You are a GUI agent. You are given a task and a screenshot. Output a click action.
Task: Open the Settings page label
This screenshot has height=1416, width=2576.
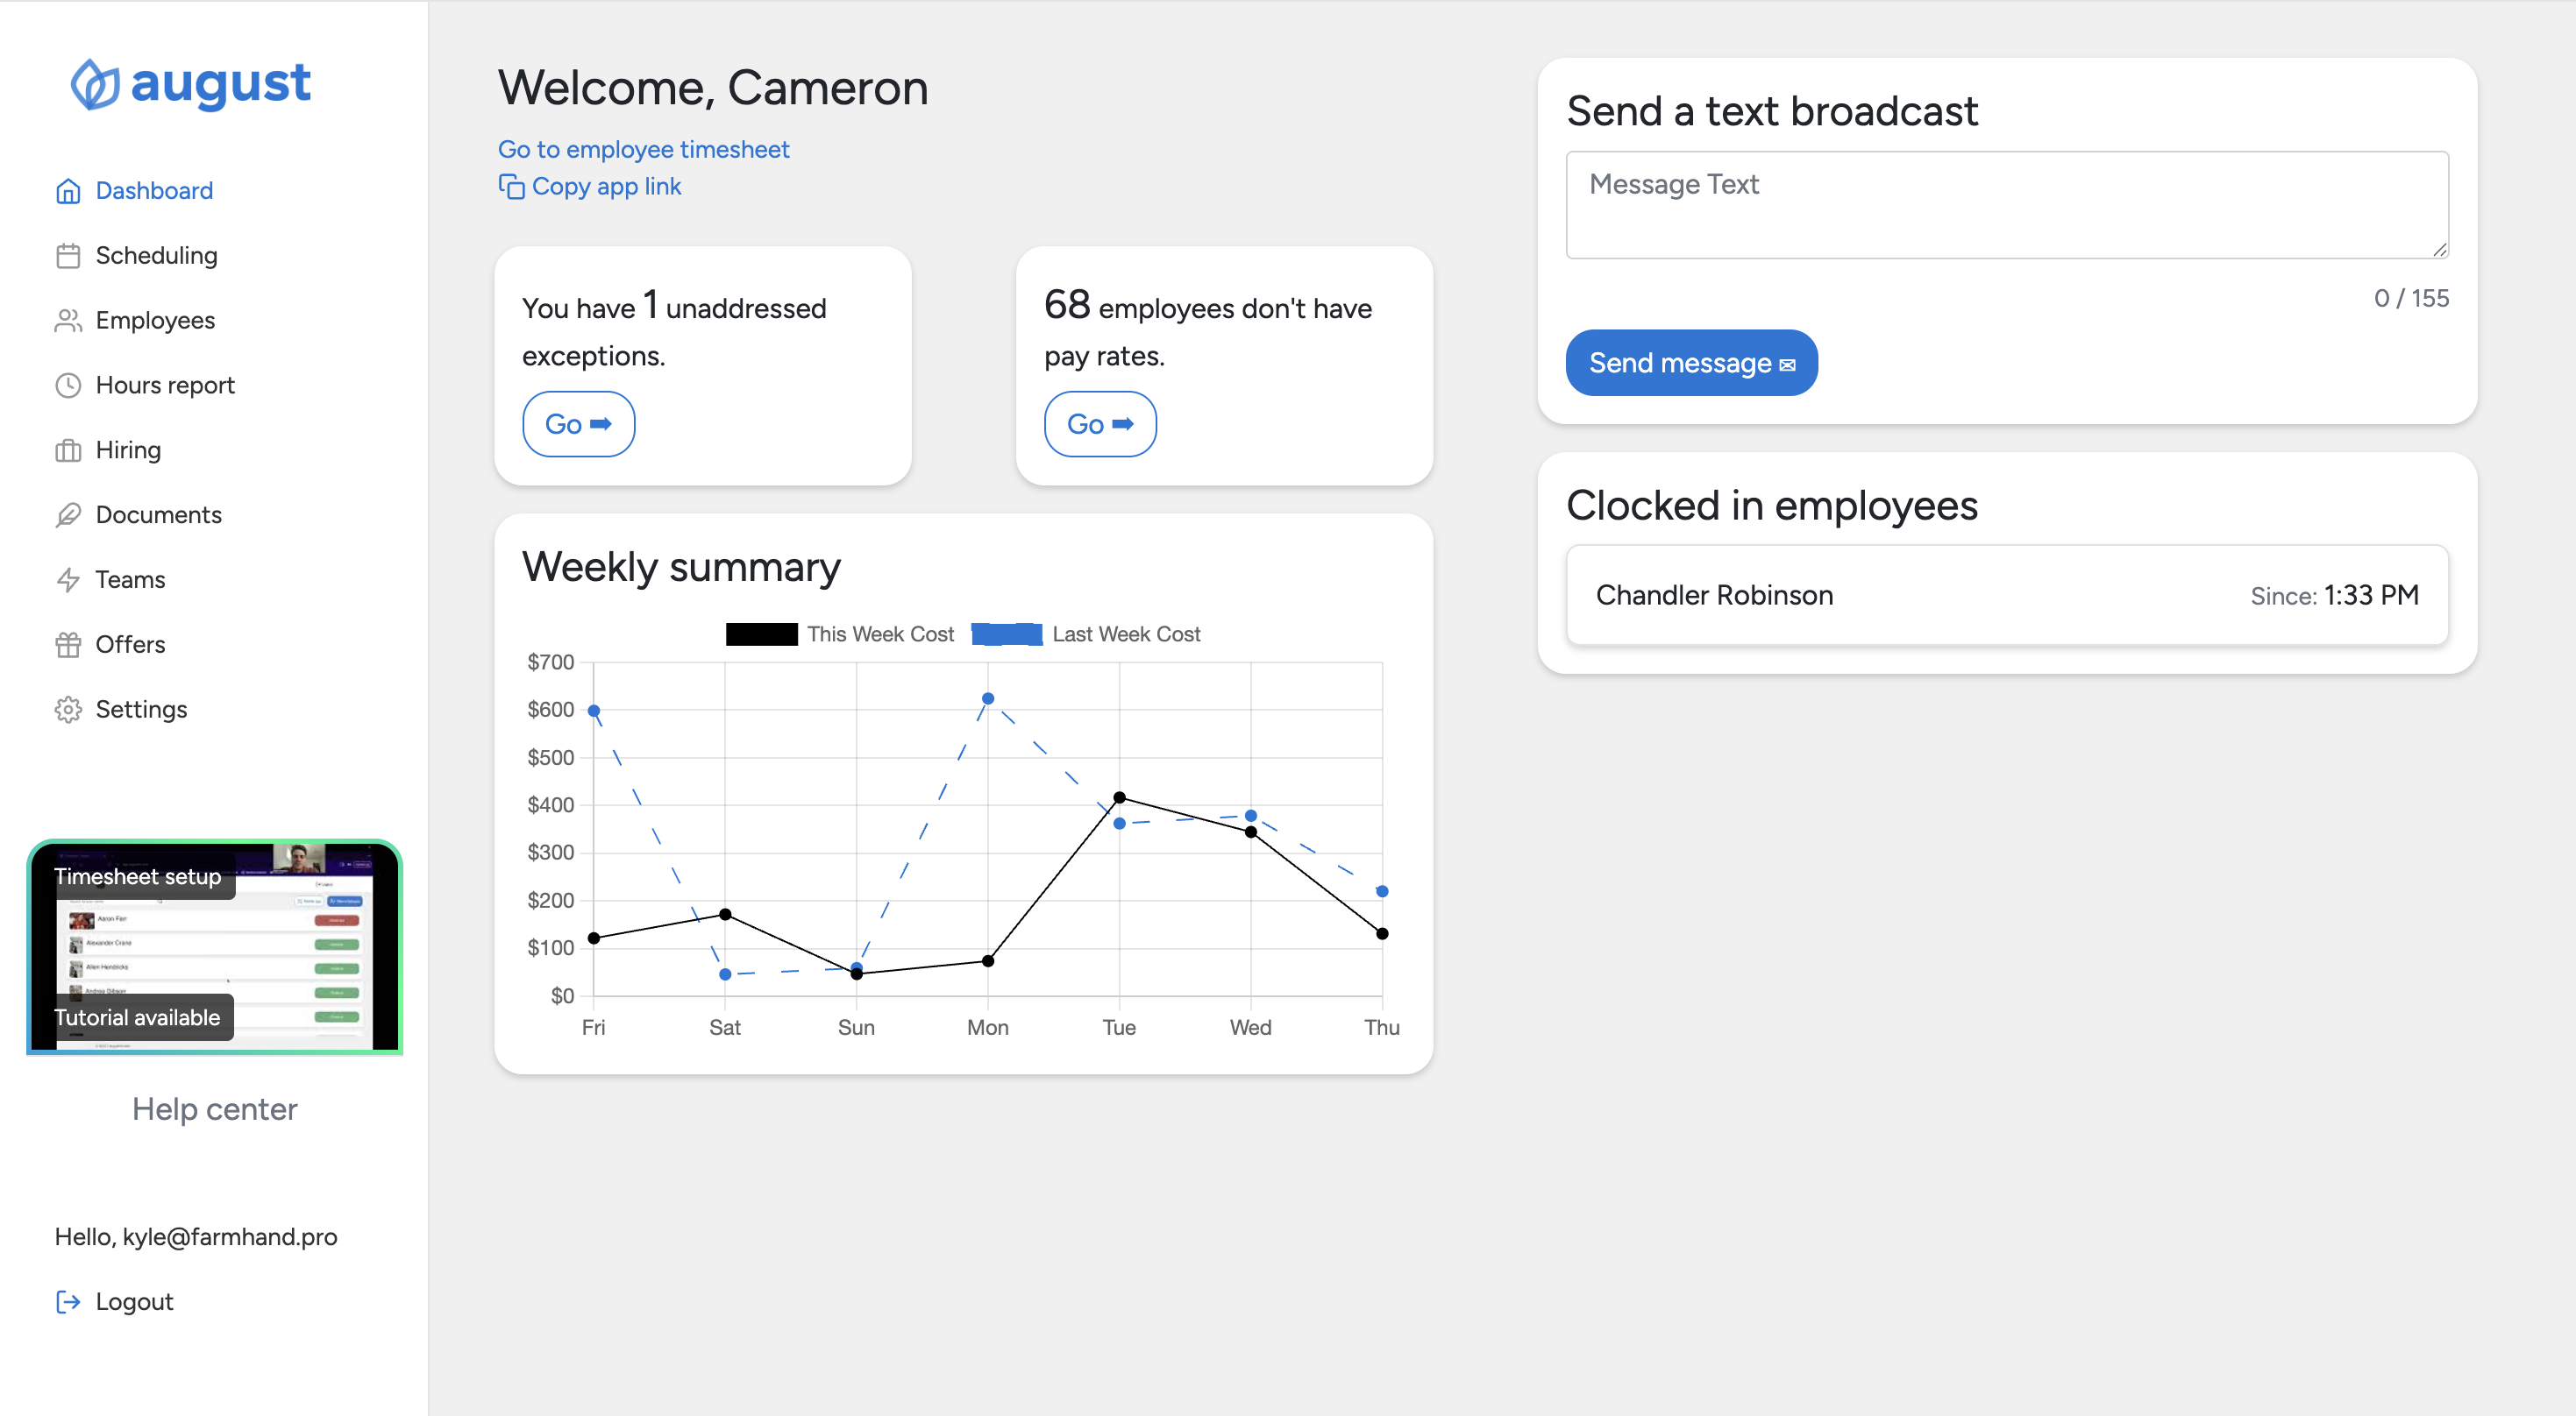click(141, 710)
